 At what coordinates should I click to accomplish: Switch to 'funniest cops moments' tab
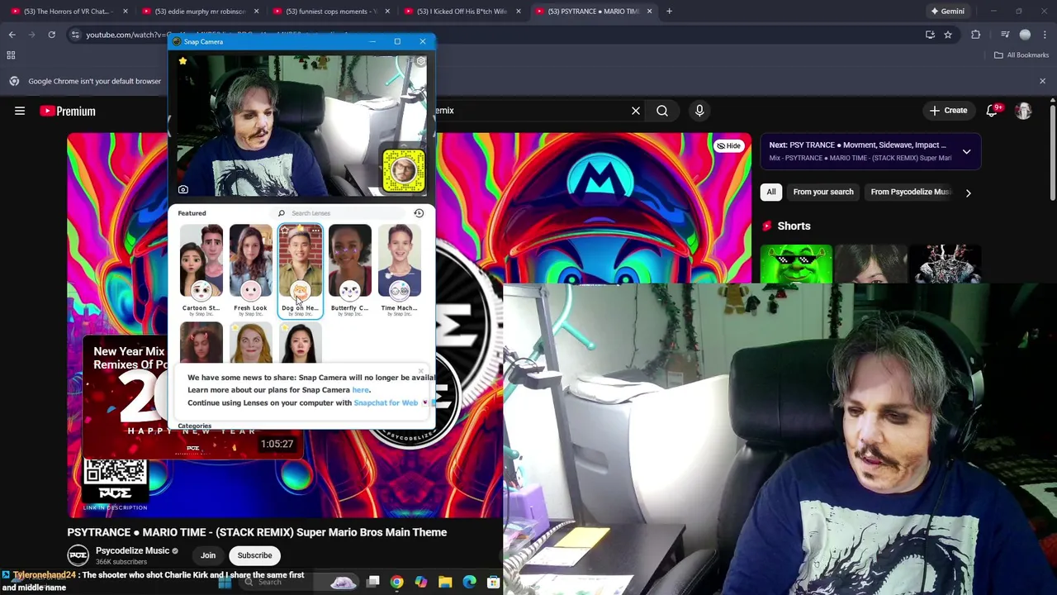[331, 12]
